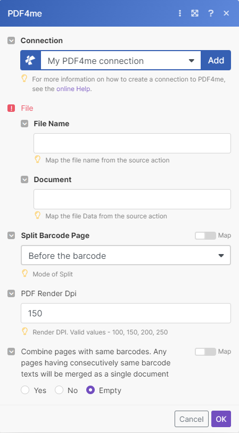Collapse the Connection section arrow
This screenshot has height=433, width=239.
click(11, 41)
